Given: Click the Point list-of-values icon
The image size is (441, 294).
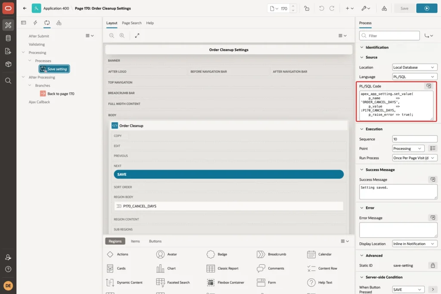Looking at the screenshot, I should pos(432,149).
